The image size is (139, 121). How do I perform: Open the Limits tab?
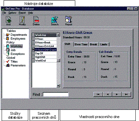click(x=104, y=44)
